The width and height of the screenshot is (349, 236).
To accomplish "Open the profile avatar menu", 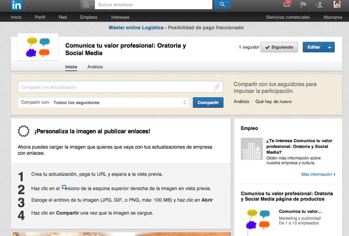I will (337, 4).
